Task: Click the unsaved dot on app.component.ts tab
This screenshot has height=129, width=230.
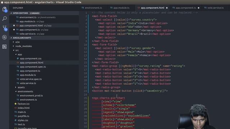Action: pyautogui.click(x=198, y=8)
